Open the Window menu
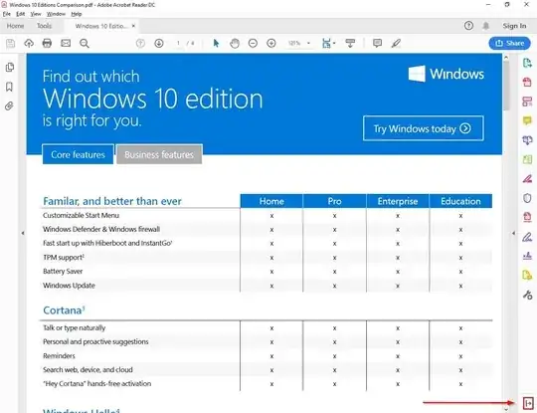 click(56, 14)
